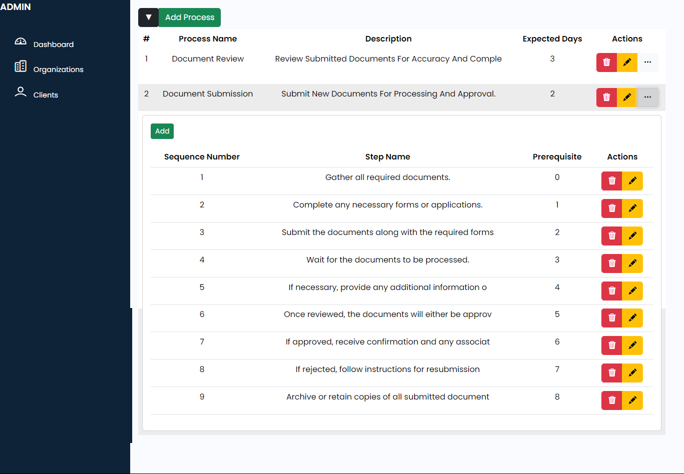The width and height of the screenshot is (684, 474).
Task: Delete step 'Once reviewed, the documents'
Action: pos(611,318)
